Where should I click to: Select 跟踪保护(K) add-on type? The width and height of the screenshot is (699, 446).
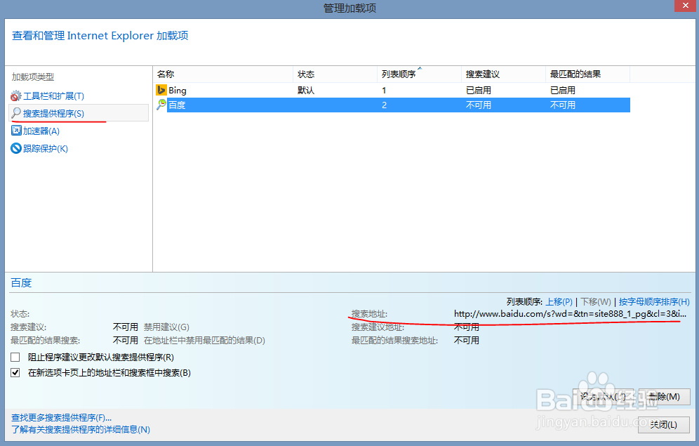46,148
